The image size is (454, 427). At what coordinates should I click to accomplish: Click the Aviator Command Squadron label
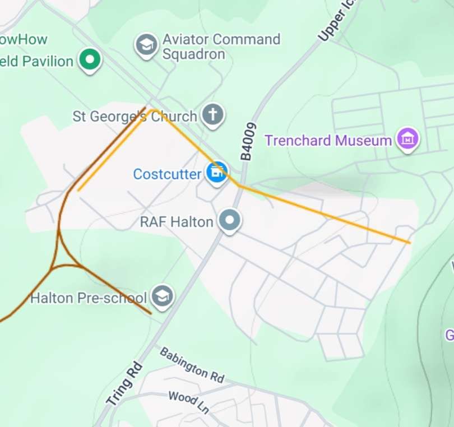pyautogui.click(x=221, y=47)
